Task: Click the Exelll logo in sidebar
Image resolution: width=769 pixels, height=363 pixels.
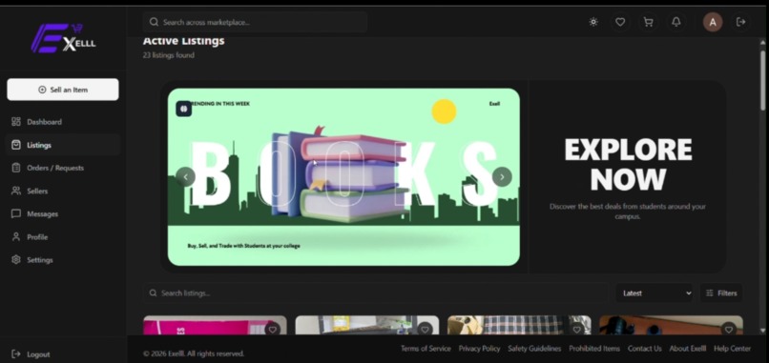Action: tap(64, 38)
